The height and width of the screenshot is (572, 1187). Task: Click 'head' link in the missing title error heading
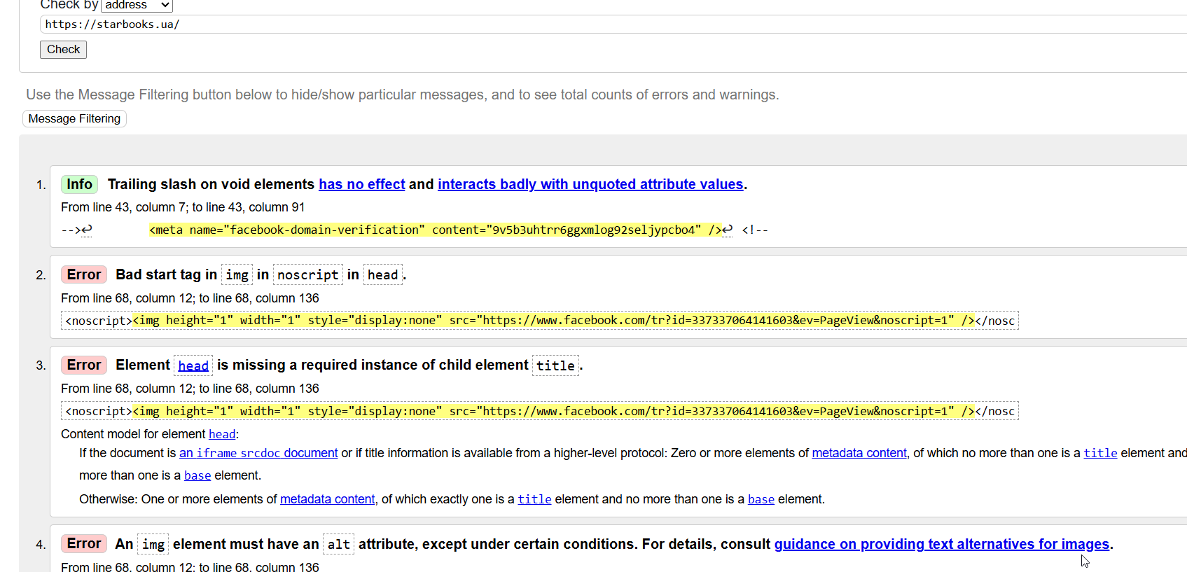click(193, 365)
